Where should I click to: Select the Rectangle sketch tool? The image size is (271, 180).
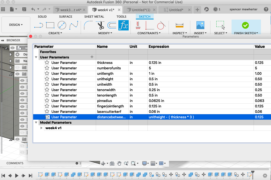(x=50, y=25)
